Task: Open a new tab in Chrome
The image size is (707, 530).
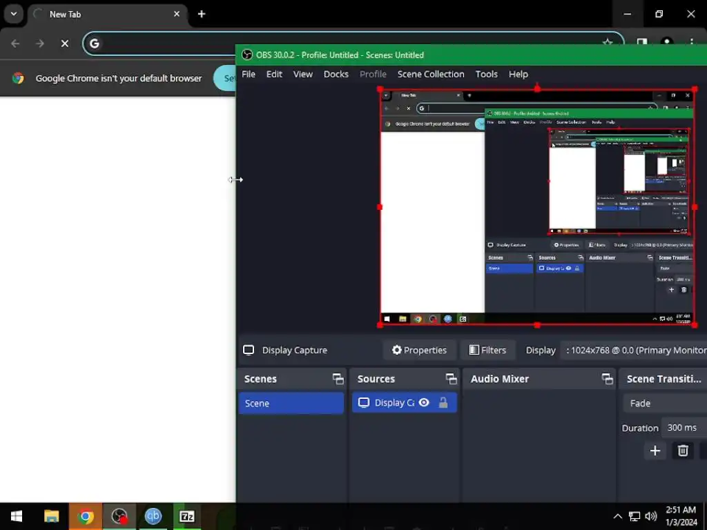Action: (x=202, y=14)
